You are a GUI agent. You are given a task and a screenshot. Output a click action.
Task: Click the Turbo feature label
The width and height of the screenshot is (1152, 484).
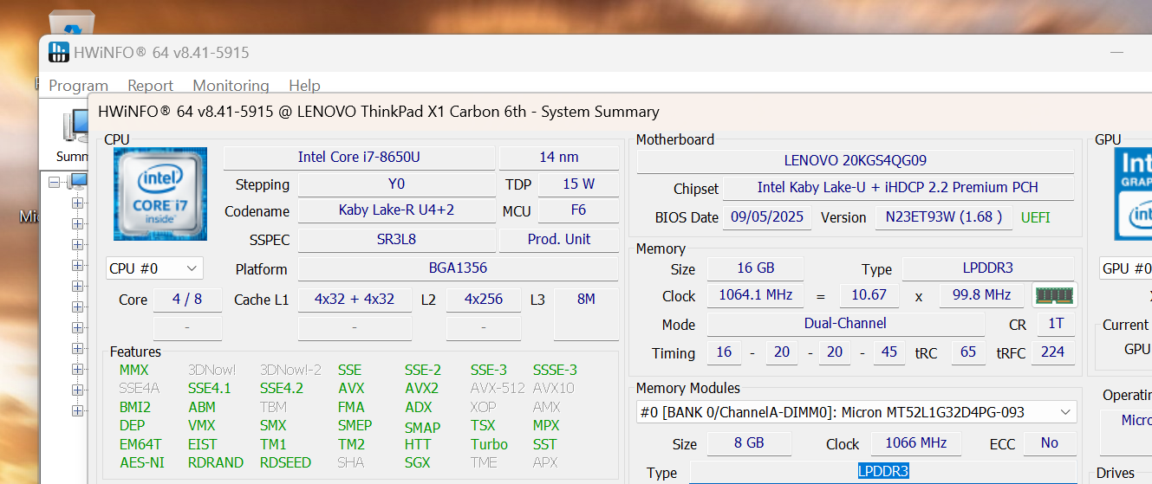(x=489, y=445)
